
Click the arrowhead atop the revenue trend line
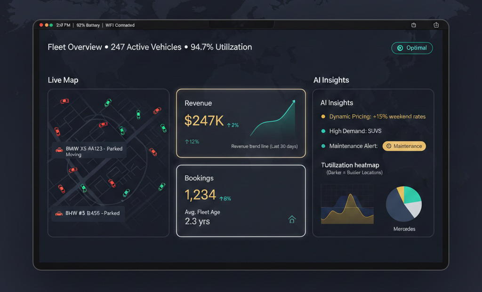(x=294, y=101)
